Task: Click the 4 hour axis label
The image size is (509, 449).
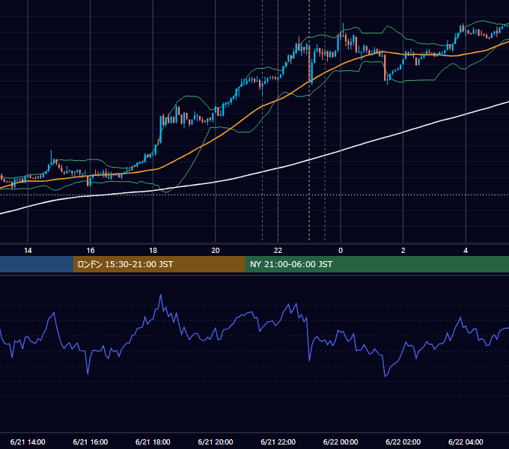Action: (x=466, y=251)
